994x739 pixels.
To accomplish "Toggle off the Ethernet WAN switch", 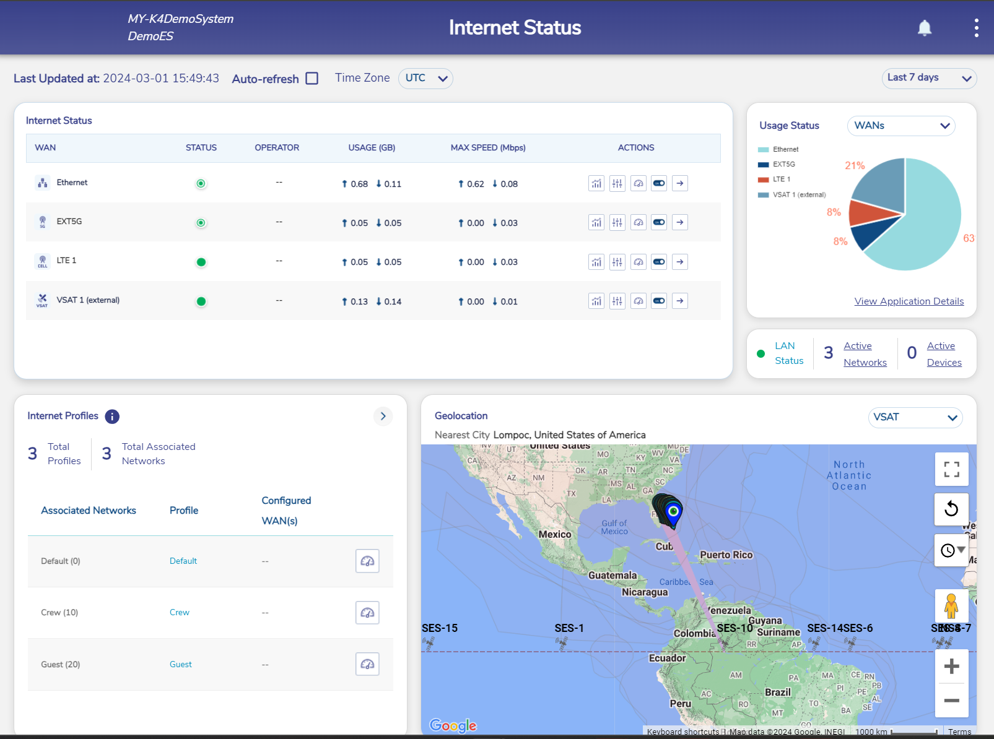I will 659,183.
